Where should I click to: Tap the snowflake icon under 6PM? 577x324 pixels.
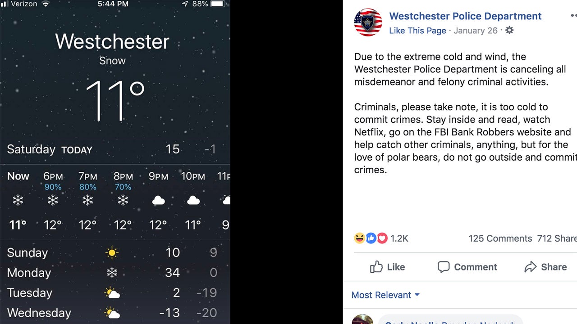(53, 200)
